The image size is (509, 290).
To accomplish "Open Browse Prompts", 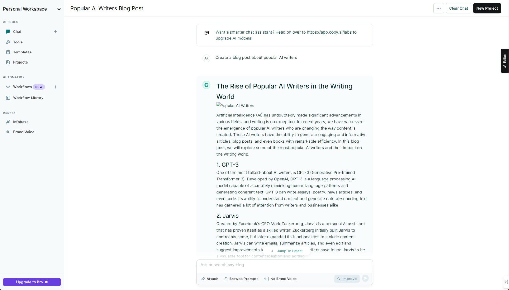I will [241, 279].
